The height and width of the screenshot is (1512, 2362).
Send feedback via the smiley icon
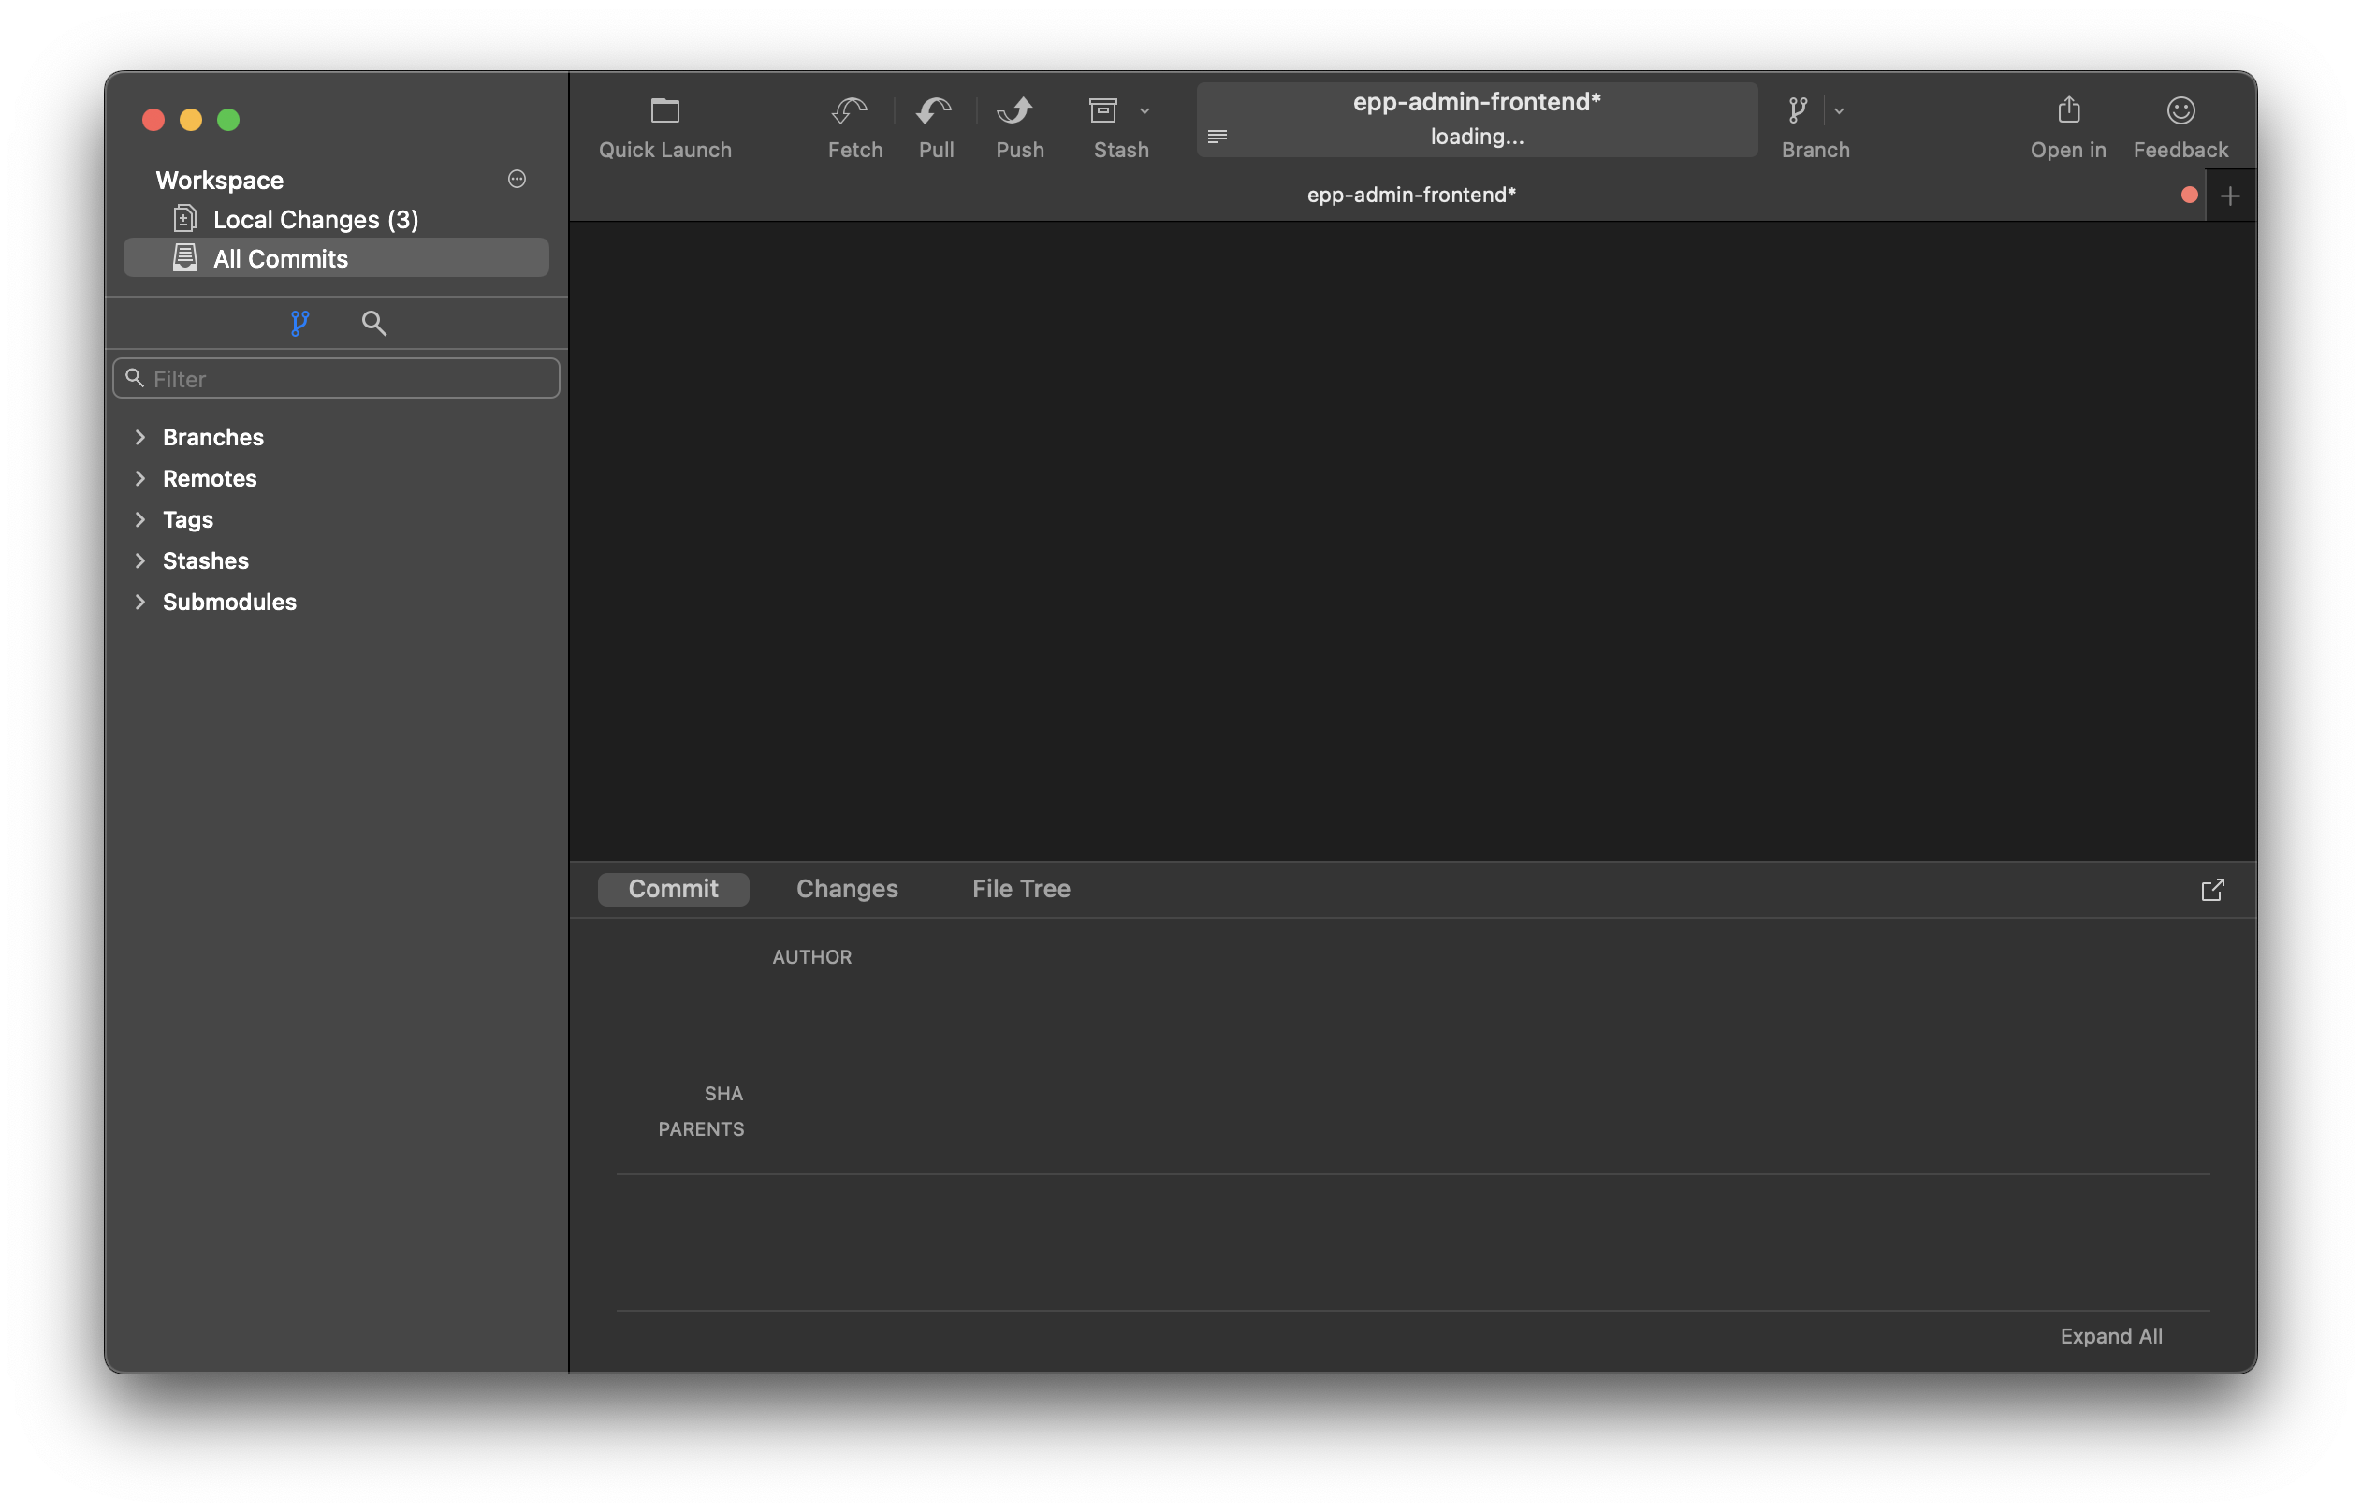coord(2180,110)
